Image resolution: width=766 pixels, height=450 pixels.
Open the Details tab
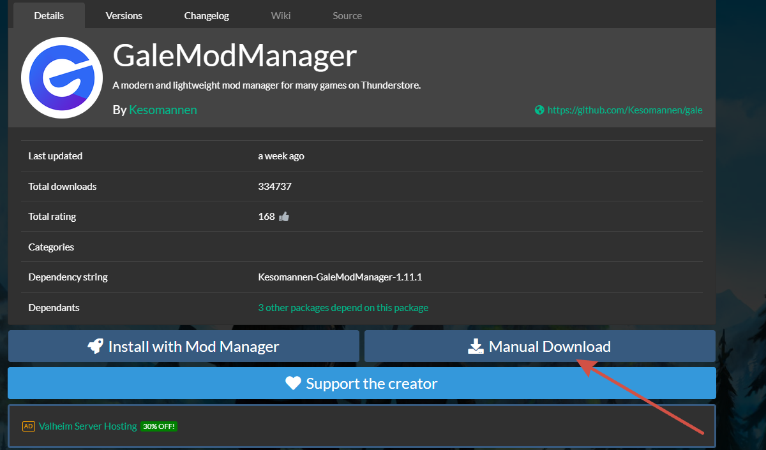(x=49, y=15)
